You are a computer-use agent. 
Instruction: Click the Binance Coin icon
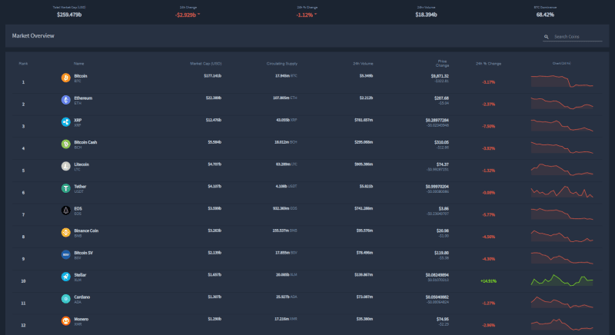65,232
